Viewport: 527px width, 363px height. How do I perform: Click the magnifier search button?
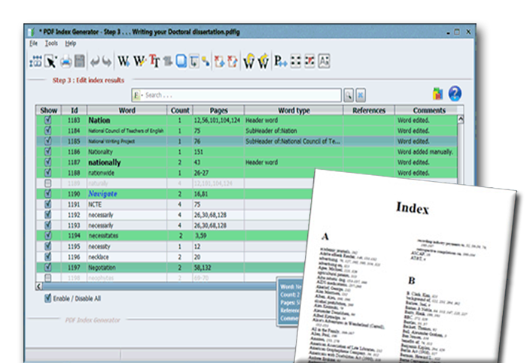tap(349, 95)
